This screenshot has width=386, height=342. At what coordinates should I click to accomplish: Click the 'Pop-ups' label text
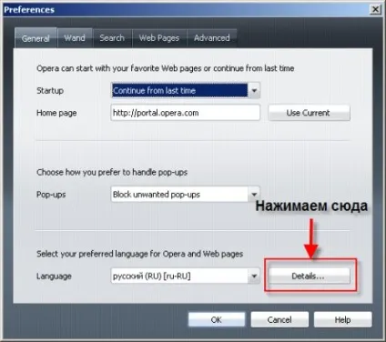click(x=51, y=195)
